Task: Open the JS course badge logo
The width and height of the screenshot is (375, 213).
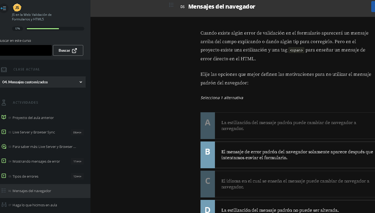Action: click(17, 8)
